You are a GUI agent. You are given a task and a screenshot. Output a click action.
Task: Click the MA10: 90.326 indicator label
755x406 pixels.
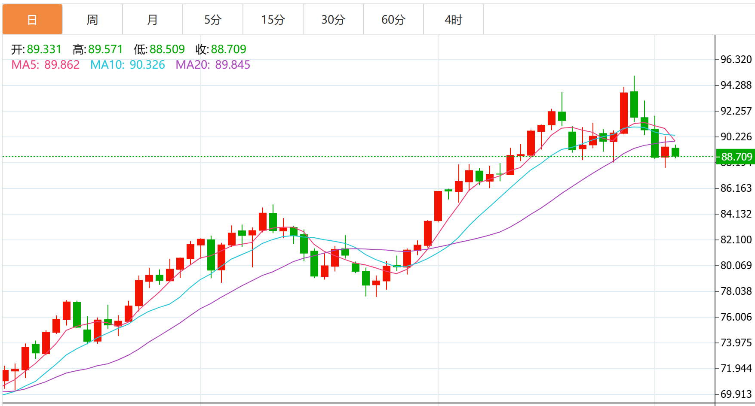(x=128, y=65)
